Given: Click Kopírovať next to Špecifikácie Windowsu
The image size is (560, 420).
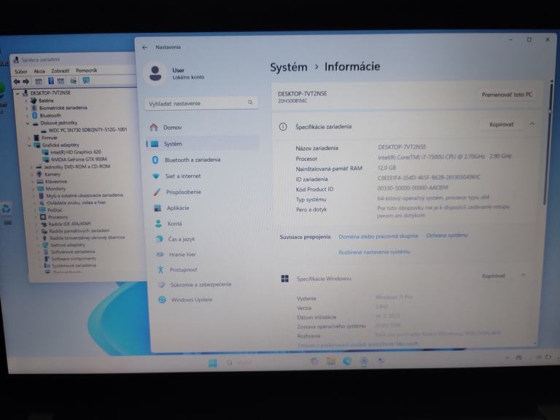Looking at the screenshot, I should 493,276.
